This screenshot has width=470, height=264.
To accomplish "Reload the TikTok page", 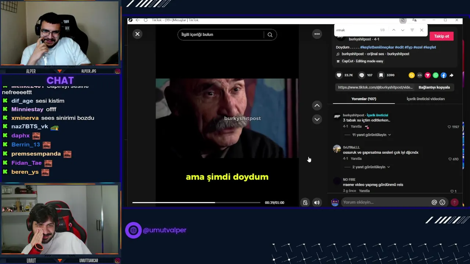I will tap(146, 20).
